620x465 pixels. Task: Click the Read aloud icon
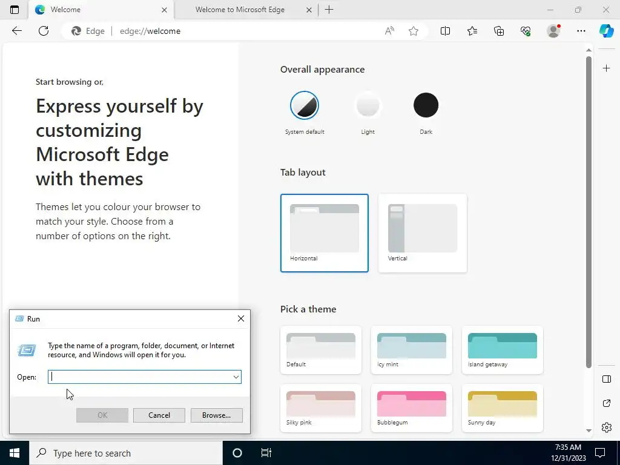[x=389, y=31]
